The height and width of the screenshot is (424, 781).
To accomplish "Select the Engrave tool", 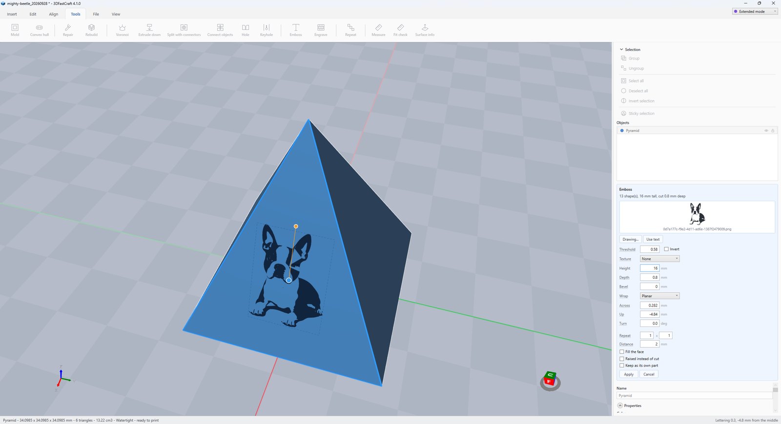I will (321, 30).
